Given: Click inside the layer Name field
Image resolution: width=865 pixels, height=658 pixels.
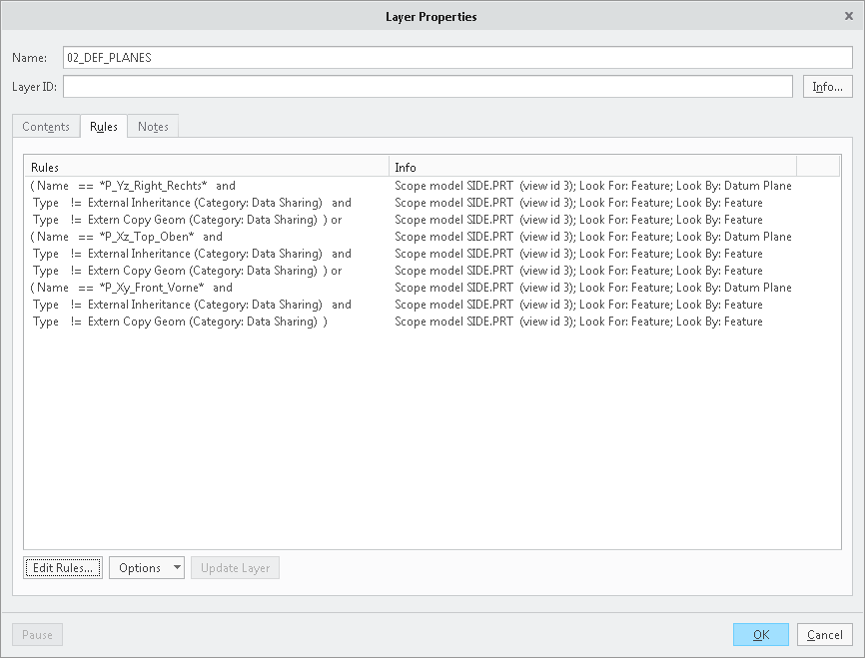Looking at the screenshot, I should click(x=300, y=57).
